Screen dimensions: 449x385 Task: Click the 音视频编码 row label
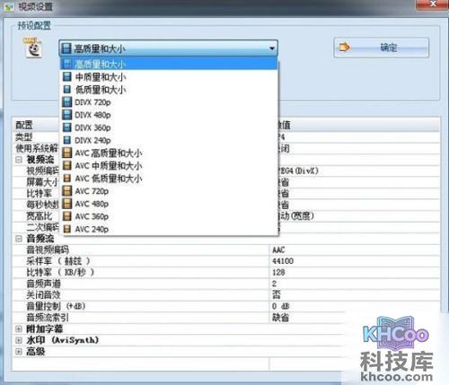pyautogui.click(x=48, y=249)
